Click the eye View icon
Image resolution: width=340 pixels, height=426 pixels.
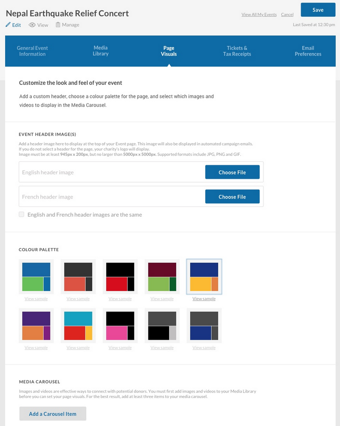point(32,25)
